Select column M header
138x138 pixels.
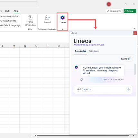click(x=14, y=46)
